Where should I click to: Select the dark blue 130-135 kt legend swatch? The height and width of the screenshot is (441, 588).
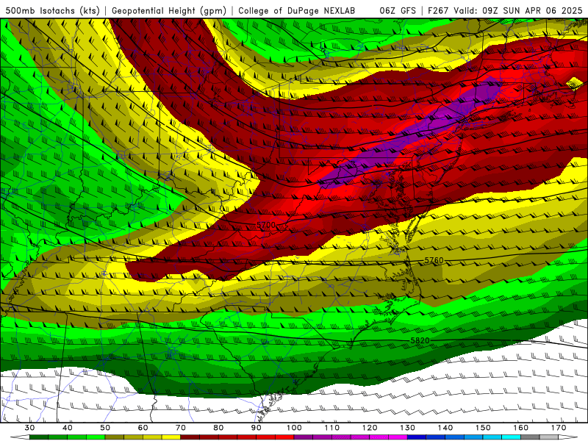(x=417, y=437)
